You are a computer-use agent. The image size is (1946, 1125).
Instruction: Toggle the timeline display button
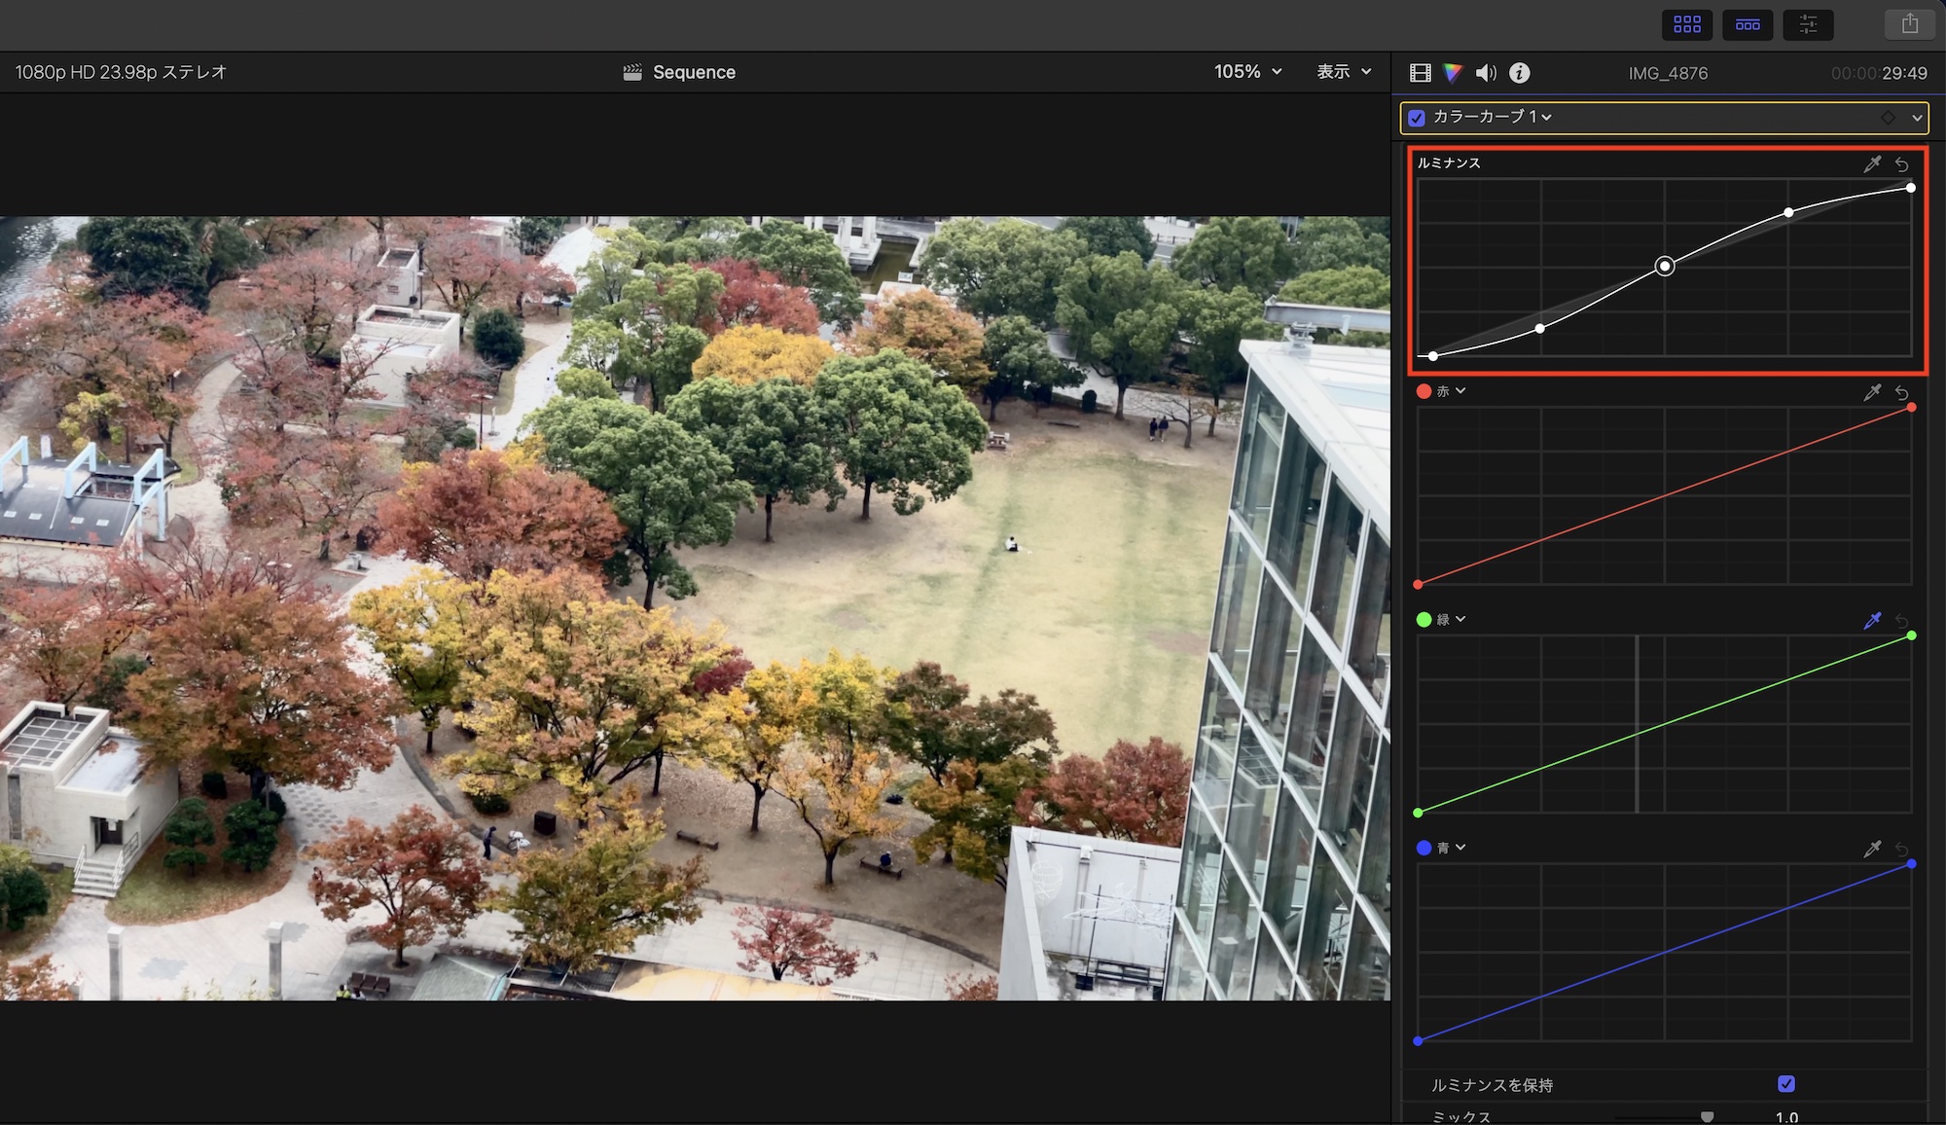(x=1748, y=24)
